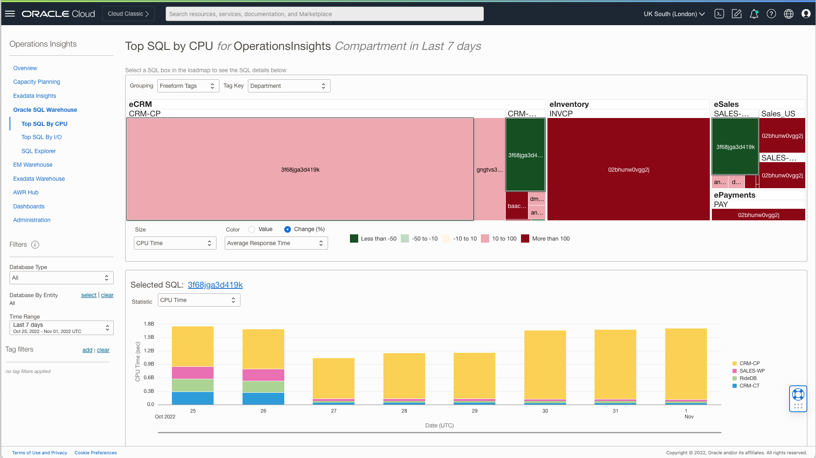The image size is (816, 458).
Task: Open the announcements pencil icon
Action: [737, 14]
